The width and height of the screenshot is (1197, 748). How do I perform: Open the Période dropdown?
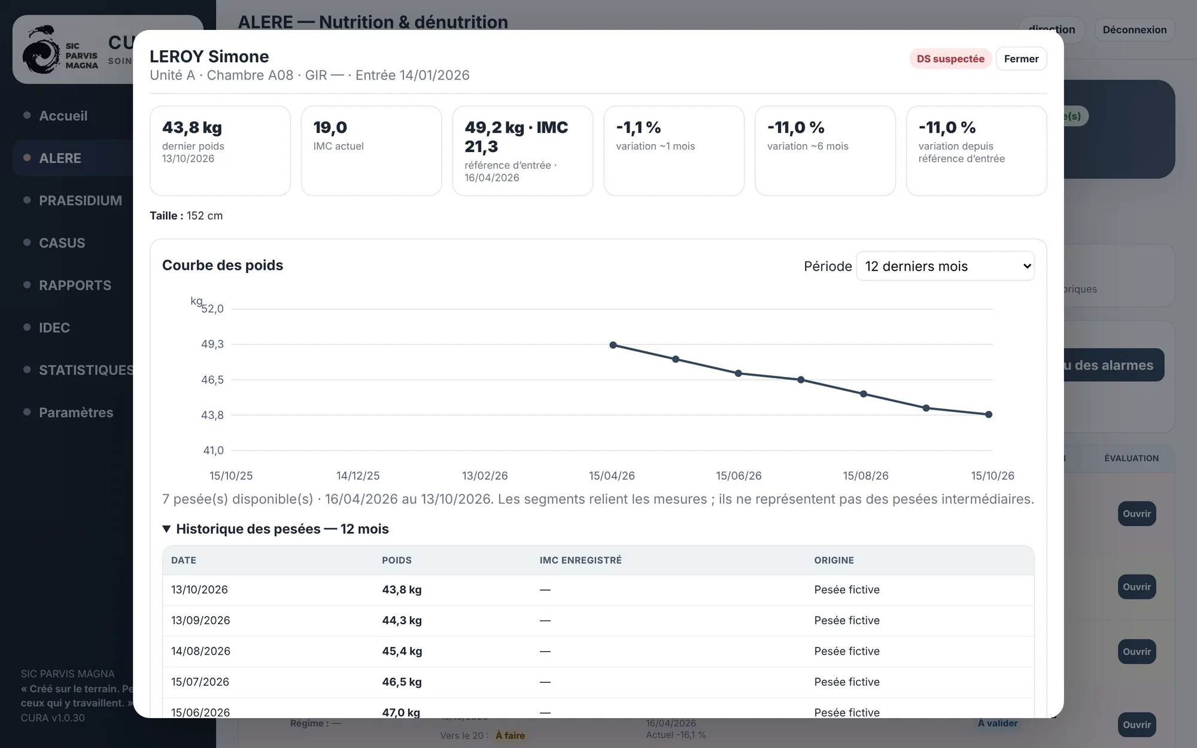pyautogui.click(x=945, y=266)
